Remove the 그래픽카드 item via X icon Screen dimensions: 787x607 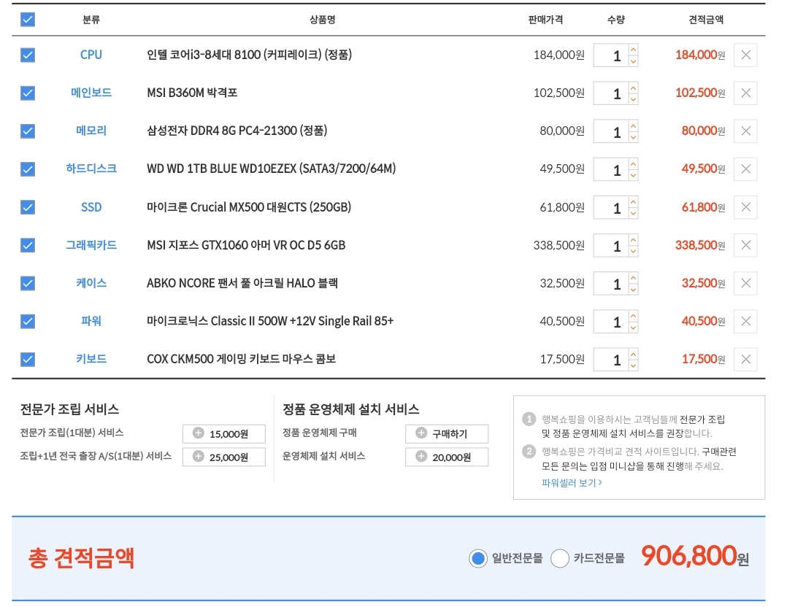(745, 245)
